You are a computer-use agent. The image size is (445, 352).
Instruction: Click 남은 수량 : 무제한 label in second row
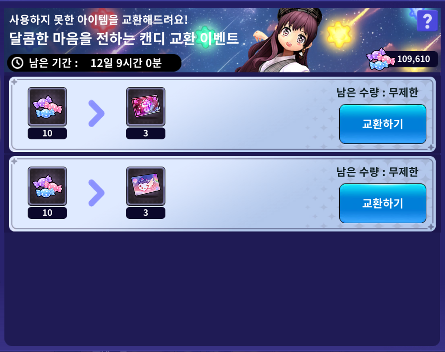pyautogui.click(x=377, y=172)
